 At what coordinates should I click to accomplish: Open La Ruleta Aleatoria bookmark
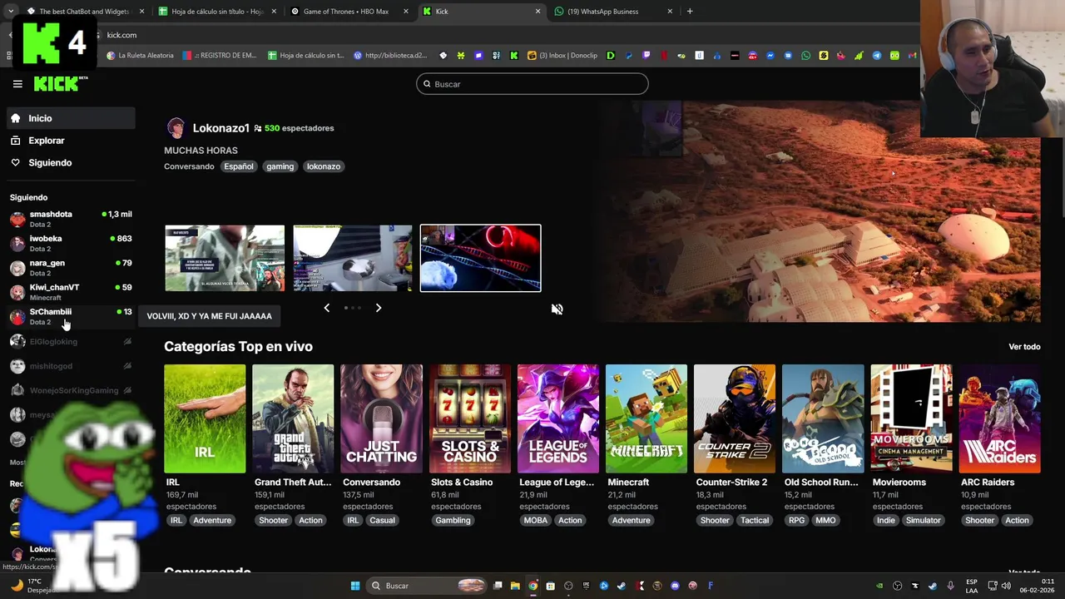tap(140, 56)
